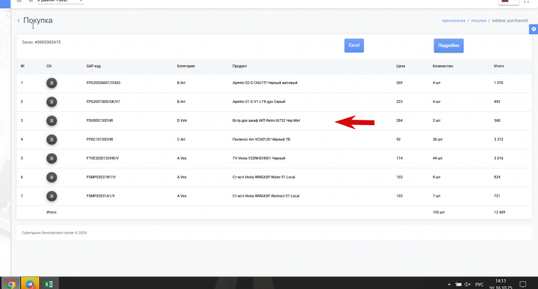Open the Windows notification center
This screenshot has height=289, width=538.
(523, 284)
